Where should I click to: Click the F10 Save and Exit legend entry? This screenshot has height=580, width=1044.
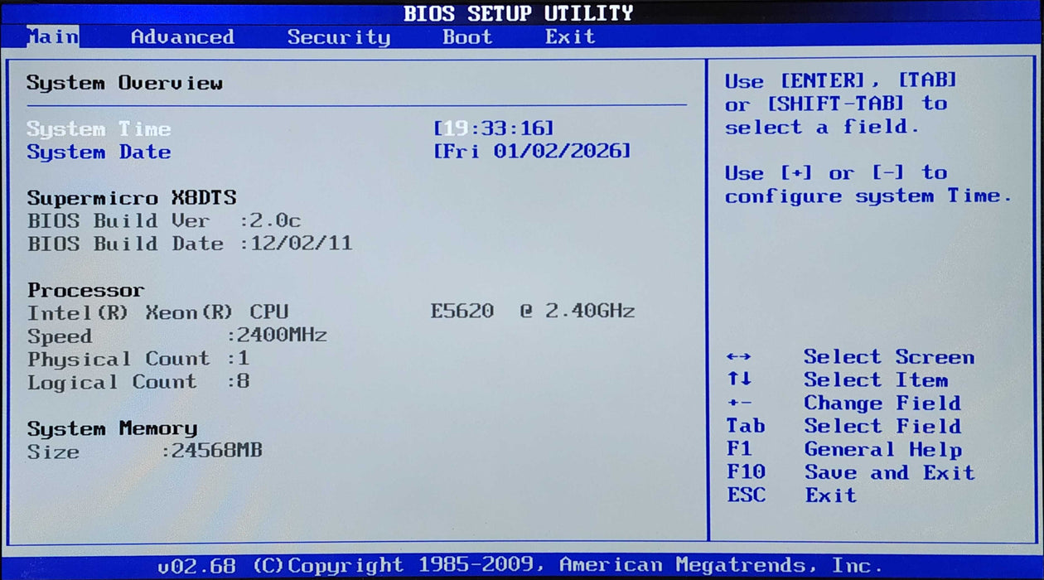coord(850,472)
